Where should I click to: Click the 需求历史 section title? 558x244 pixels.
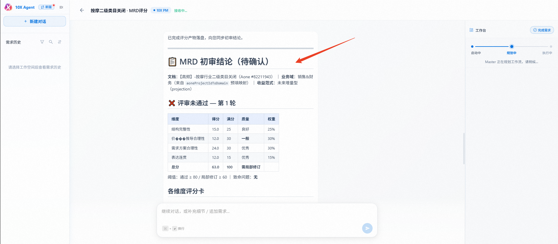coord(13,42)
